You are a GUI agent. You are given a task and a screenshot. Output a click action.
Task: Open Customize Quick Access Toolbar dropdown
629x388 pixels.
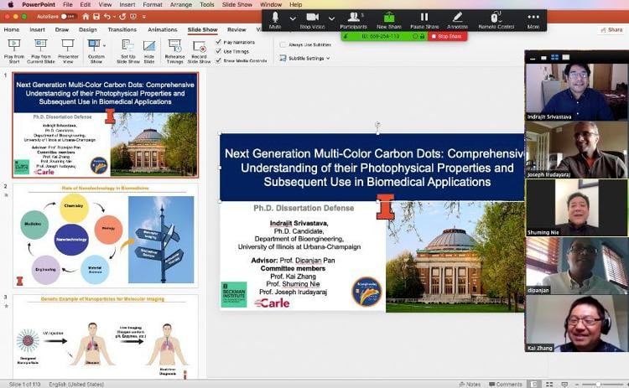tap(144, 17)
